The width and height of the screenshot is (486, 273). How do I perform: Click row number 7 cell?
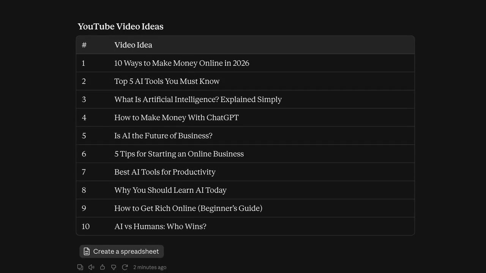click(84, 172)
